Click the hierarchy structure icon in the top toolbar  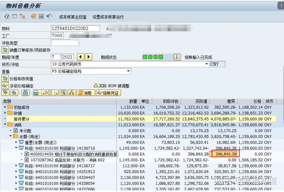pyautogui.click(x=22, y=16)
